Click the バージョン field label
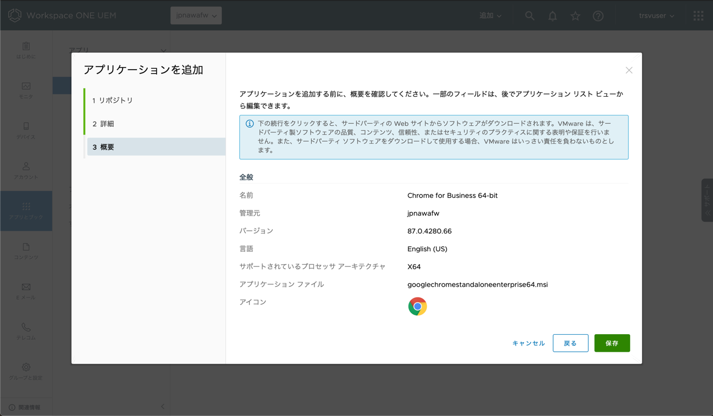The height and width of the screenshot is (416, 713). coord(256,231)
